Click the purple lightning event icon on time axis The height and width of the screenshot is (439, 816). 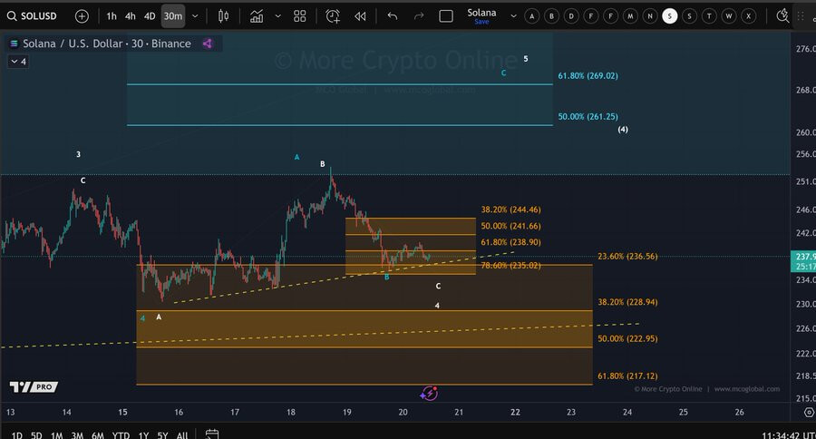429,393
